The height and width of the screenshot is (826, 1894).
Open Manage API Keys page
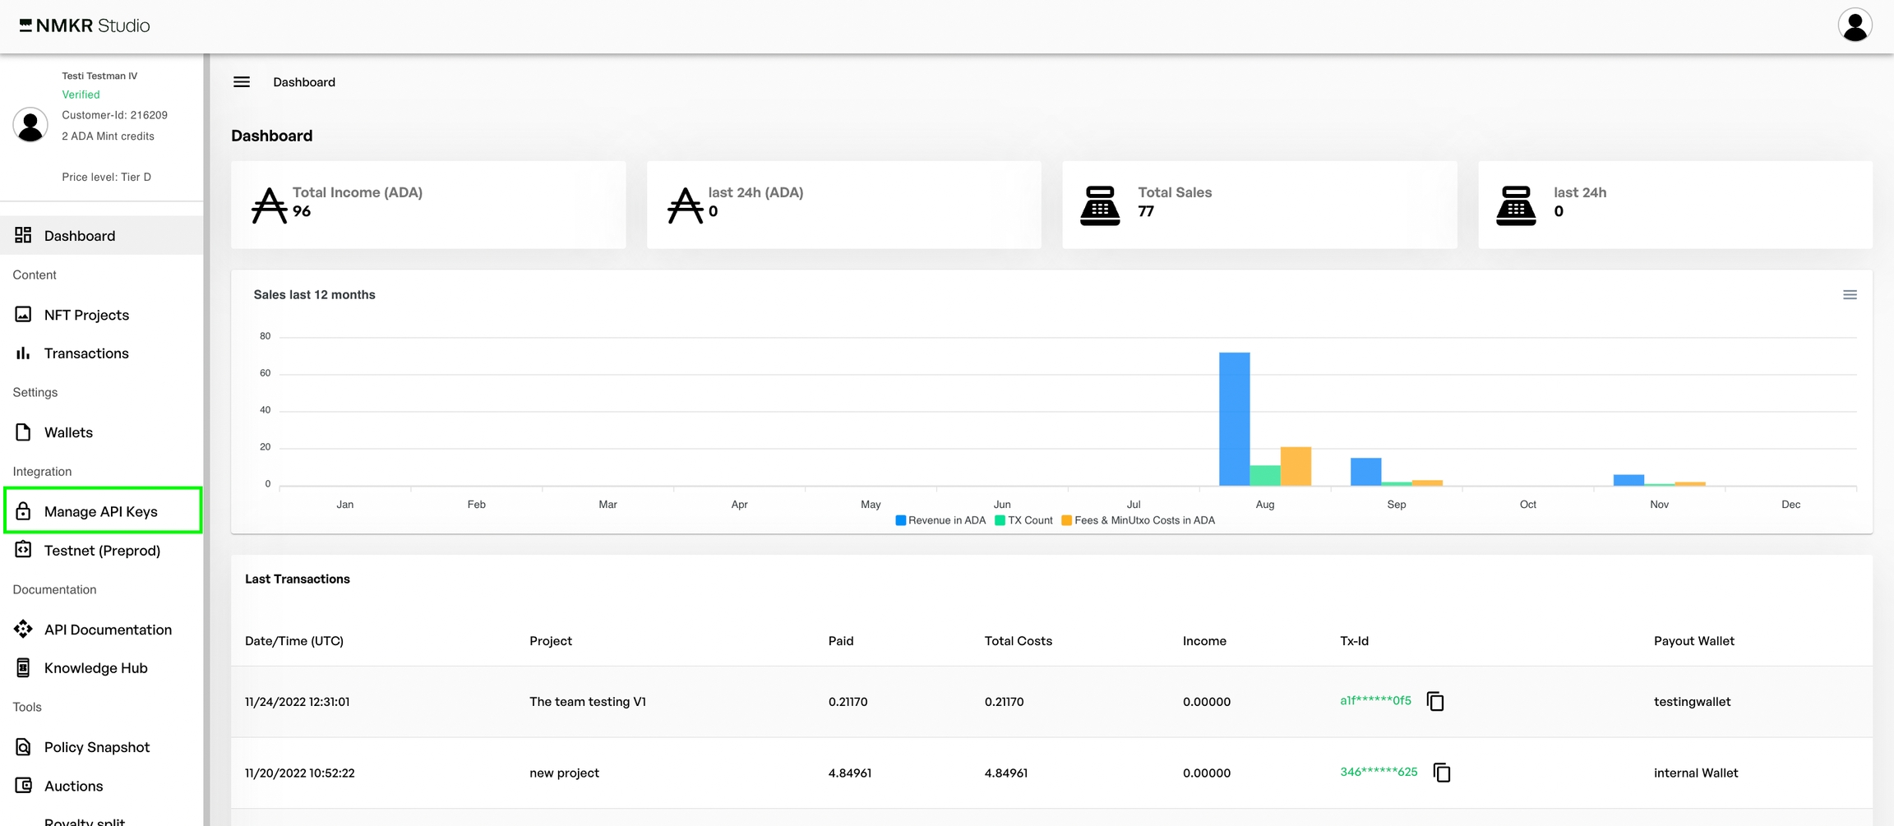tap(101, 511)
